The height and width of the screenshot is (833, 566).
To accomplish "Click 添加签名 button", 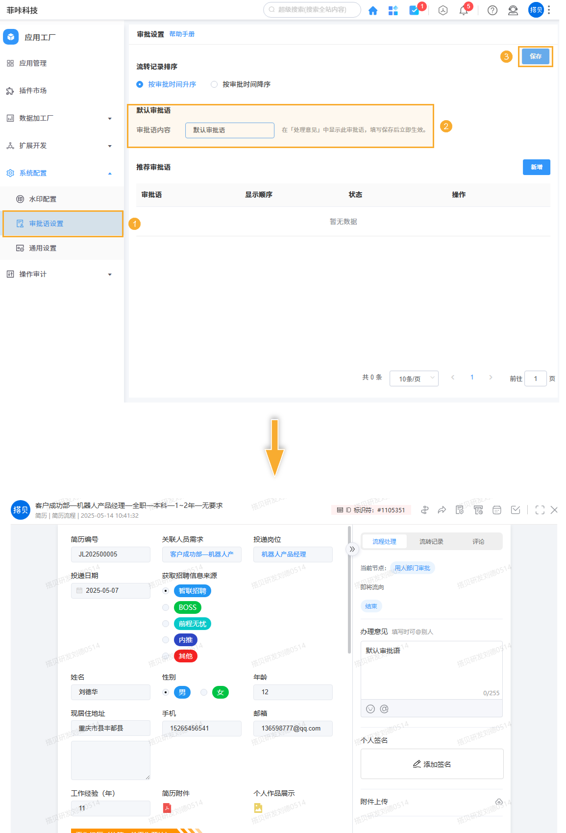I will click(x=432, y=764).
